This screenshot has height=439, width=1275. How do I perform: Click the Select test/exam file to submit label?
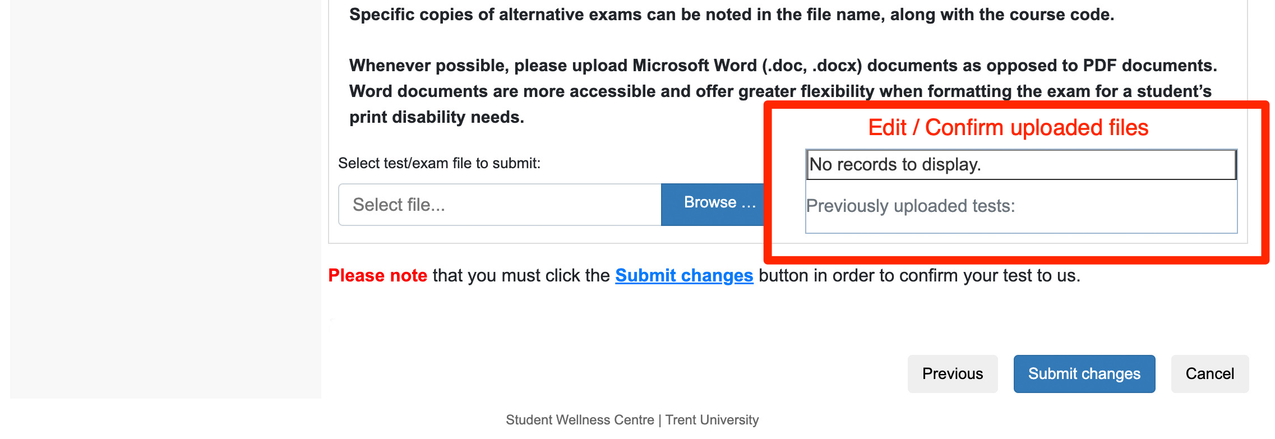[439, 163]
